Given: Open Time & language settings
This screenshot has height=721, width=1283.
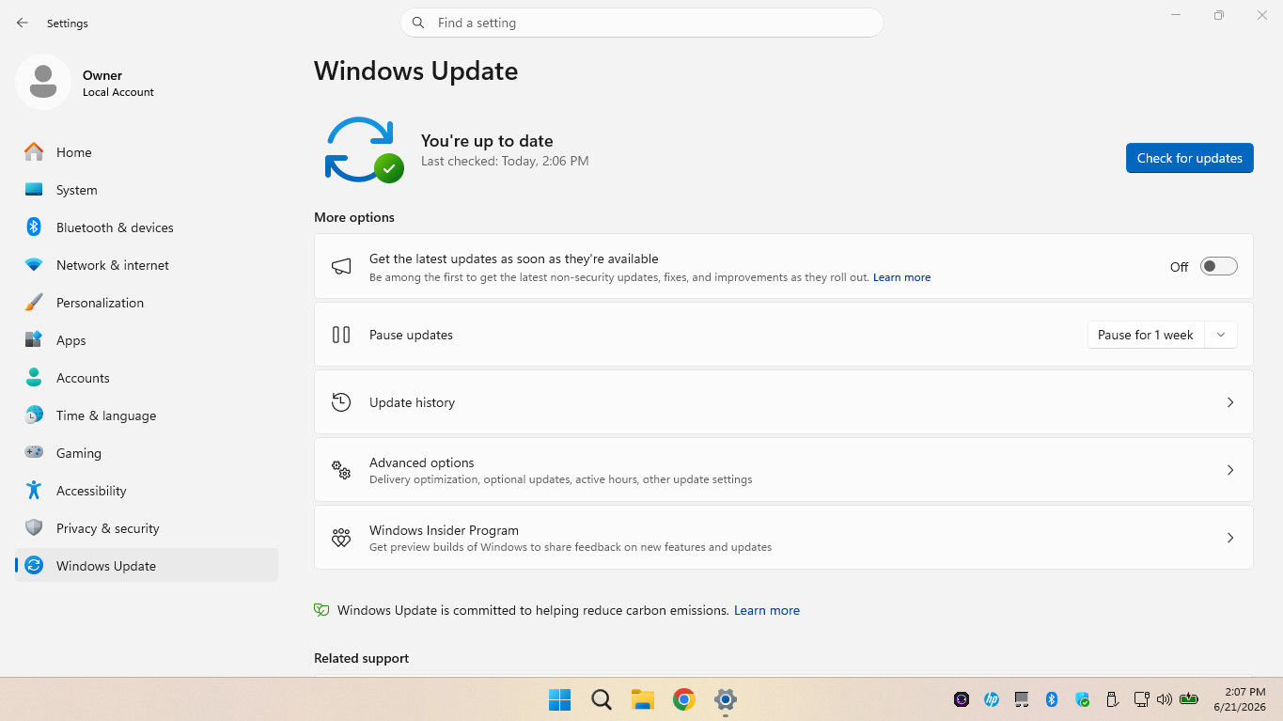Looking at the screenshot, I should pyautogui.click(x=147, y=415).
